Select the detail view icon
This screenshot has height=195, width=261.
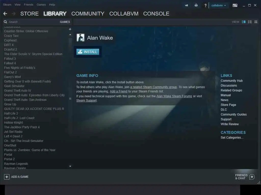pyautogui.click(x=243, y=22)
